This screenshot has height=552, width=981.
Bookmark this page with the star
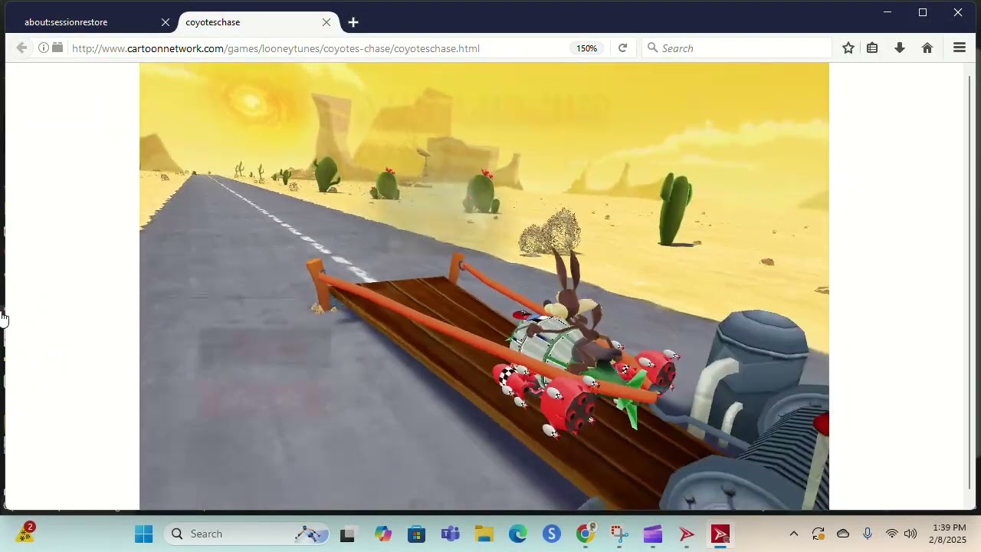[848, 48]
